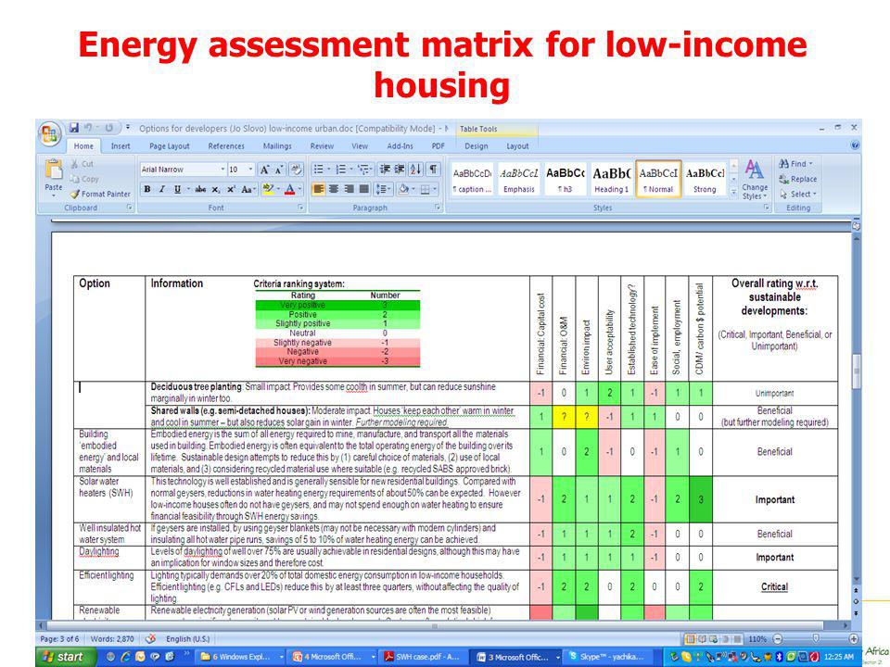
Task: Switch to Page Layout tab
Action: click(x=169, y=146)
